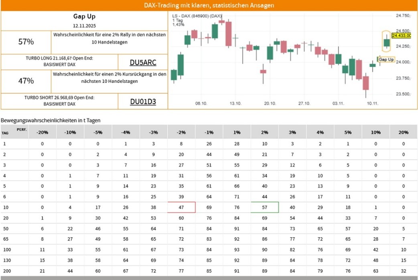Select the -20% column header

click(42, 132)
